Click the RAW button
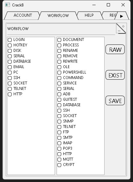Screen dimensions: 133x182 (x=115, y=49)
